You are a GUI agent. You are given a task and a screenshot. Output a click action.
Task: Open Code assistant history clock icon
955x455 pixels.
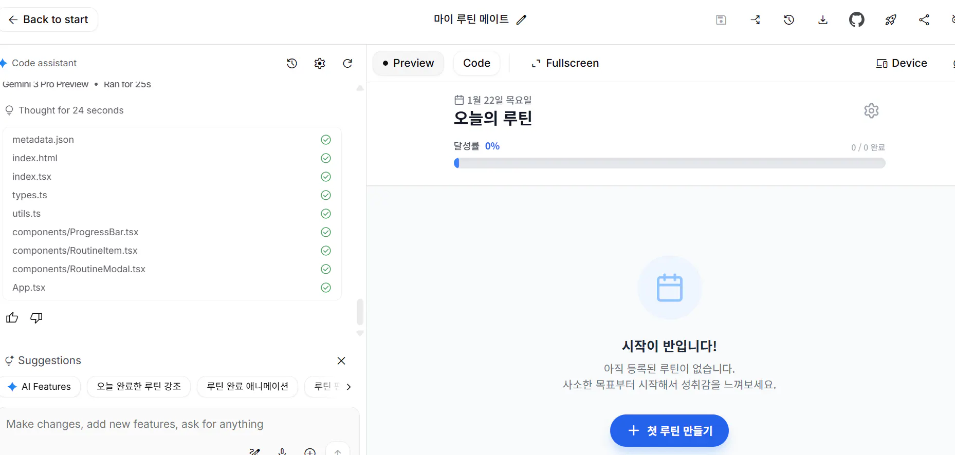tap(292, 63)
